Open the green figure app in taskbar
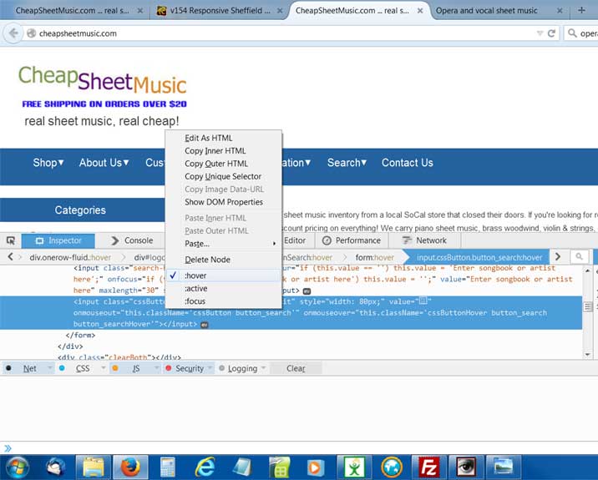The image size is (598, 480). point(355,467)
